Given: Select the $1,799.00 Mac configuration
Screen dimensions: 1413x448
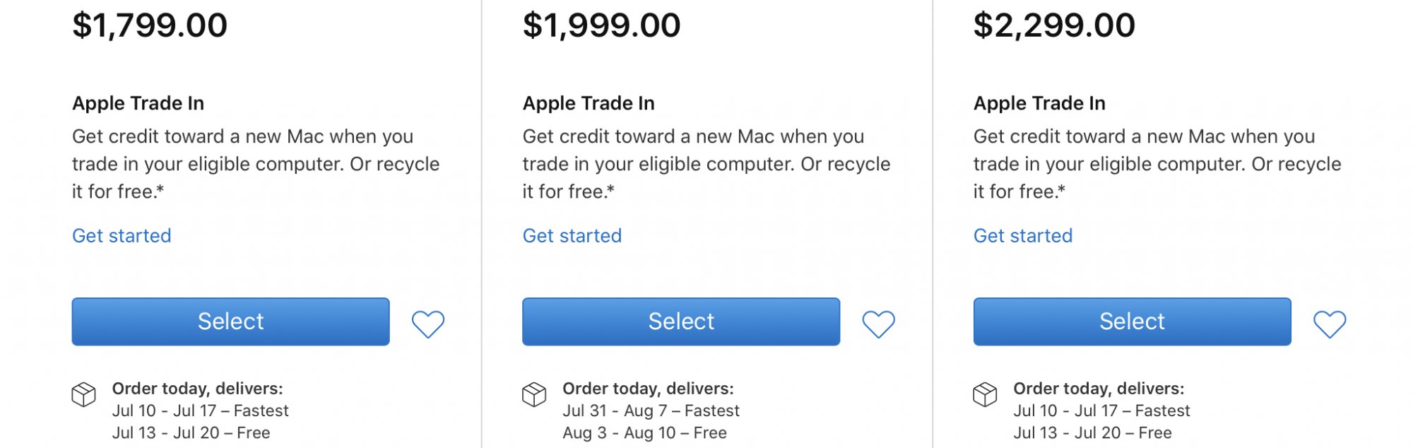Looking at the screenshot, I should [230, 322].
